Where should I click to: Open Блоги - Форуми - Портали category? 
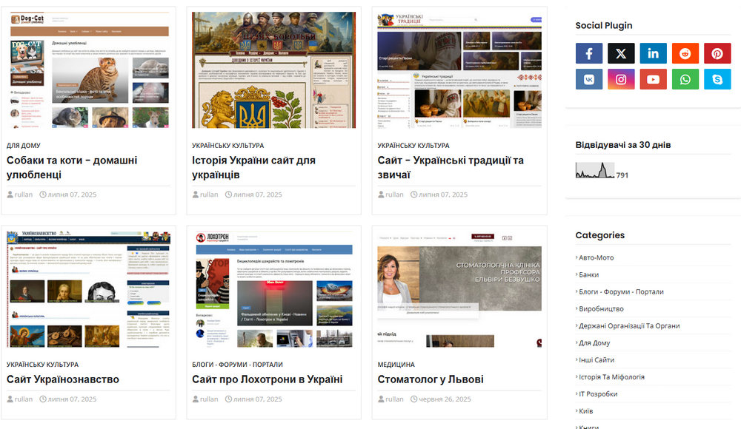(621, 291)
